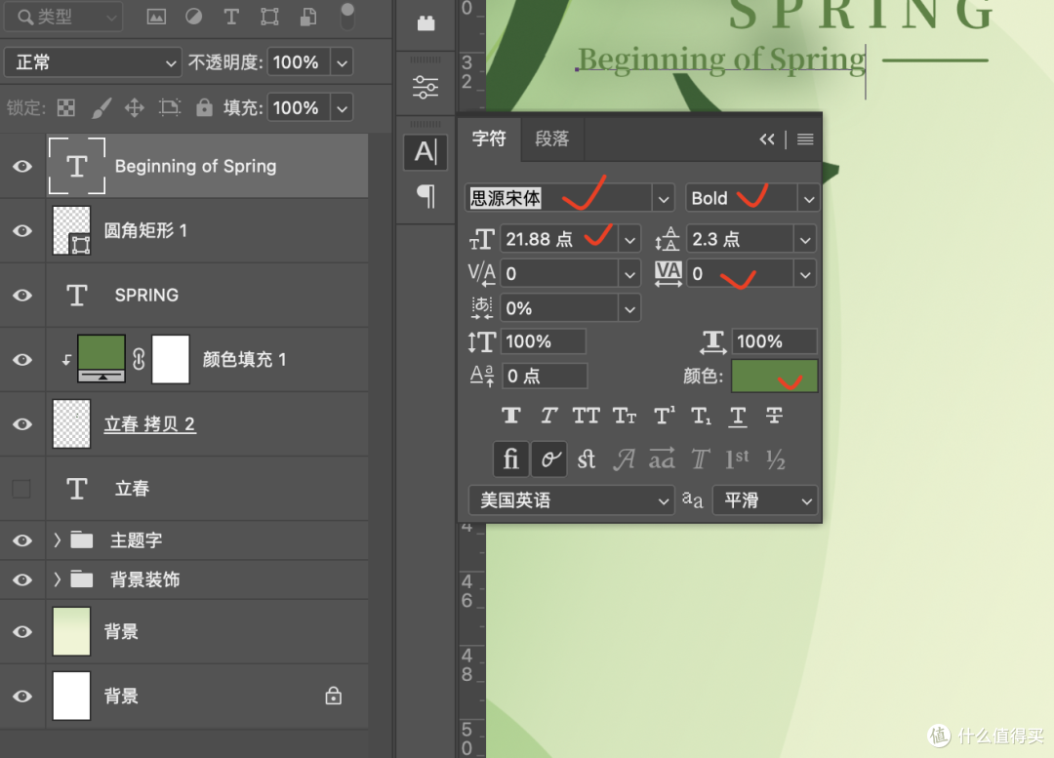Click the text color swatch 颜色

click(774, 376)
